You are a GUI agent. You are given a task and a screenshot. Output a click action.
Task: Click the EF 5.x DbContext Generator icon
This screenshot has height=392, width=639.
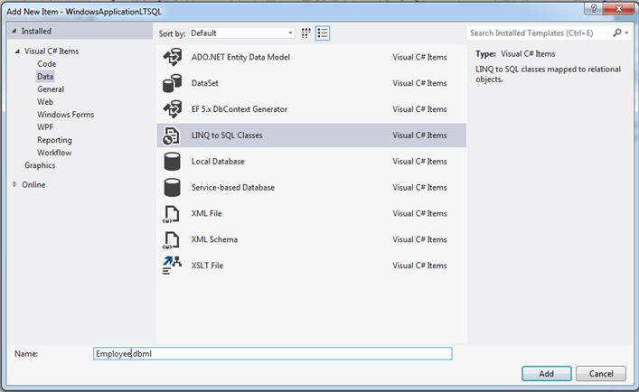coord(172,109)
